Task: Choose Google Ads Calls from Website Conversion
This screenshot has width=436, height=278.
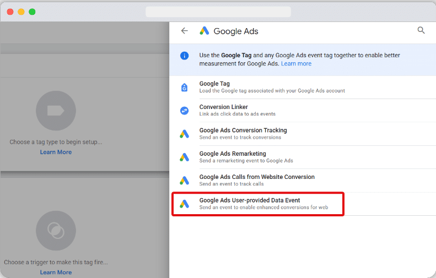Action: click(303, 181)
